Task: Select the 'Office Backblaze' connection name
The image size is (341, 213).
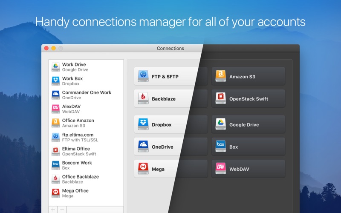Action: click(x=81, y=177)
